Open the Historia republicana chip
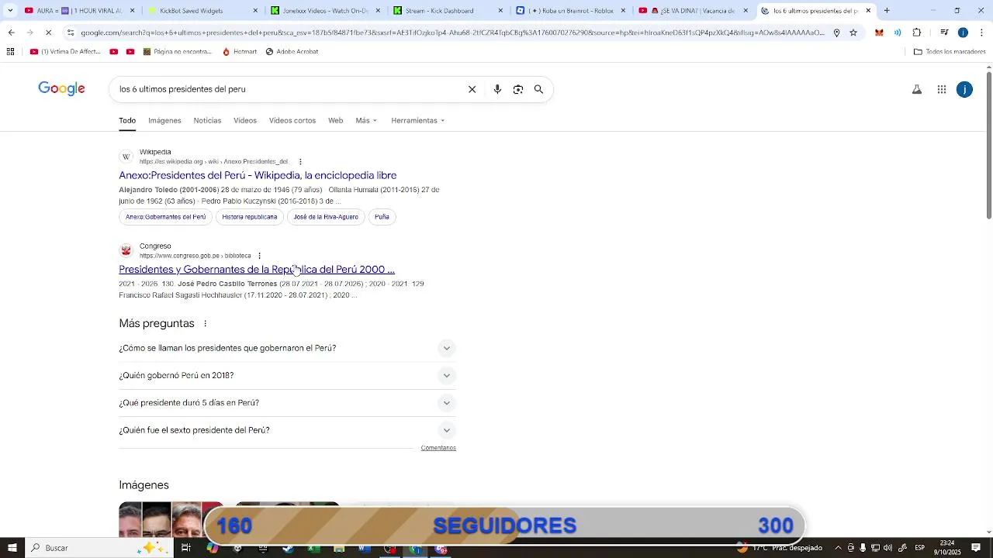Image resolution: width=993 pixels, height=558 pixels. (250, 217)
